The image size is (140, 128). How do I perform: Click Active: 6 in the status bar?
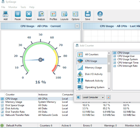pyautogui.click(x=66, y=126)
